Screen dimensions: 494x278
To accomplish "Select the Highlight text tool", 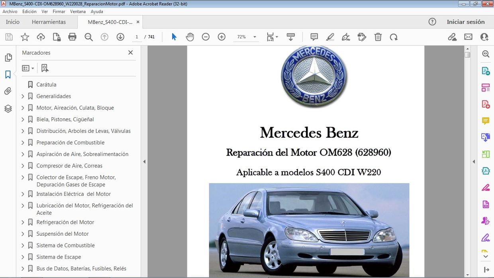I will click(330, 37).
